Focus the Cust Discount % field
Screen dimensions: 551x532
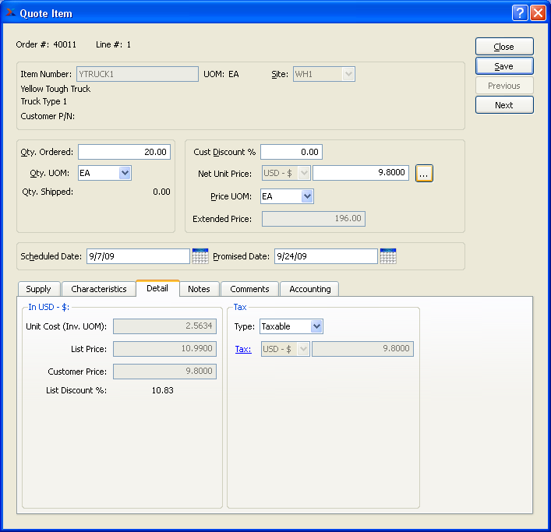pyautogui.click(x=291, y=152)
